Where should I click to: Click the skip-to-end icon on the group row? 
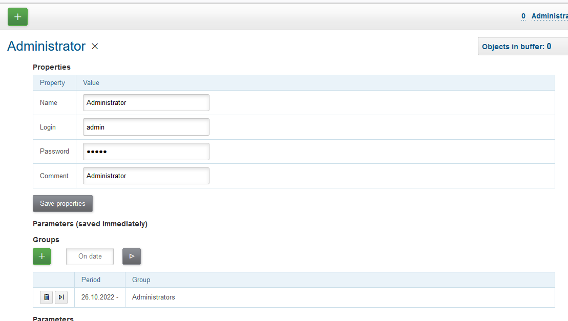coord(61,297)
